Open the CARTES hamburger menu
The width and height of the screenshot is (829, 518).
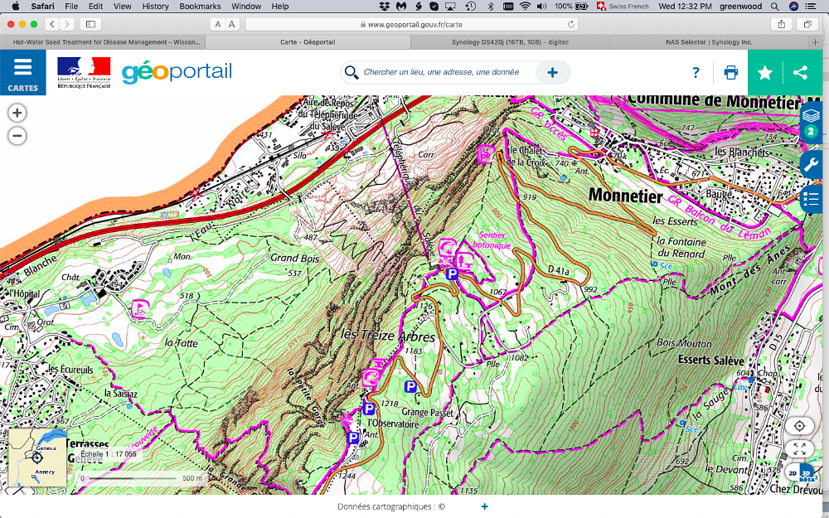[22, 73]
